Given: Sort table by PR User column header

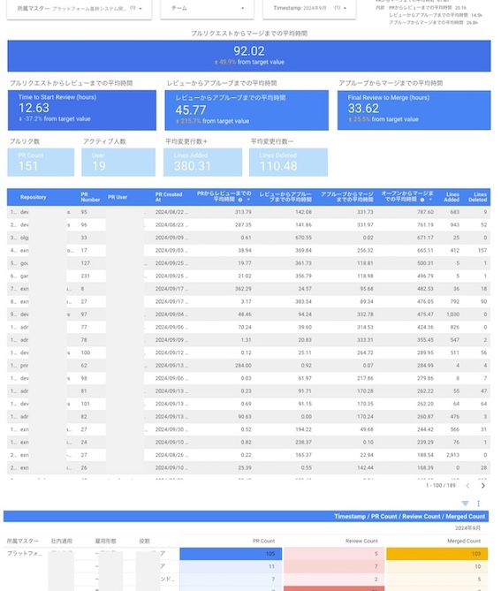Looking at the screenshot, I should click(118, 197).
